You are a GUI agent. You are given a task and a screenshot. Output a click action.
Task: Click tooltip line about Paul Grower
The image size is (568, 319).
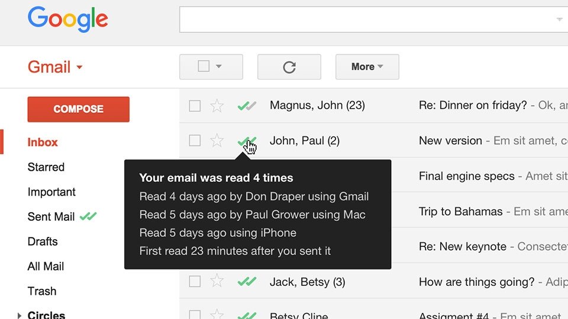point(253,214)
